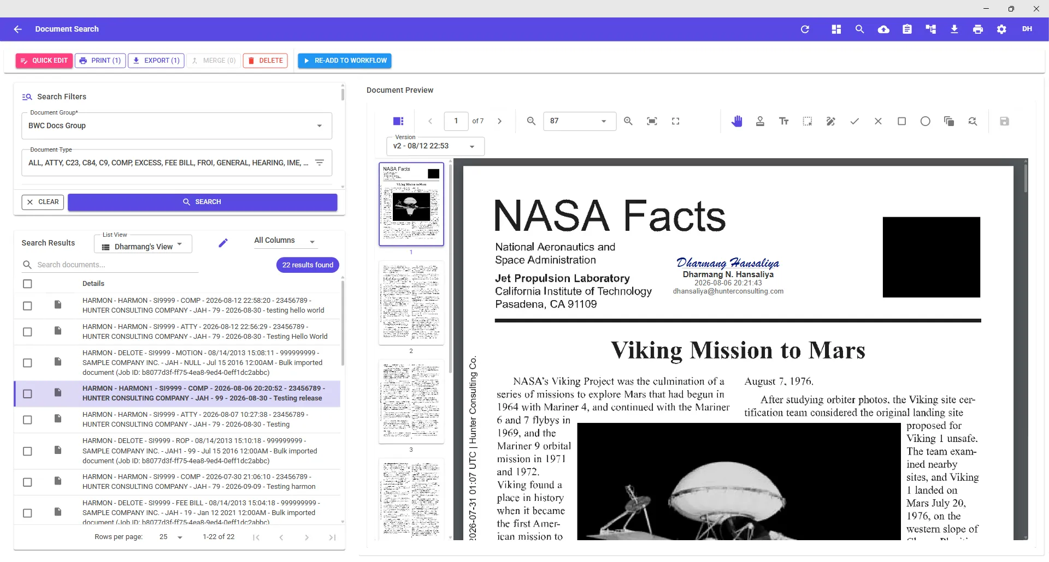Zoom out the document preview
This screenshot has width=1049, height=562.
[x=531, y=121]
